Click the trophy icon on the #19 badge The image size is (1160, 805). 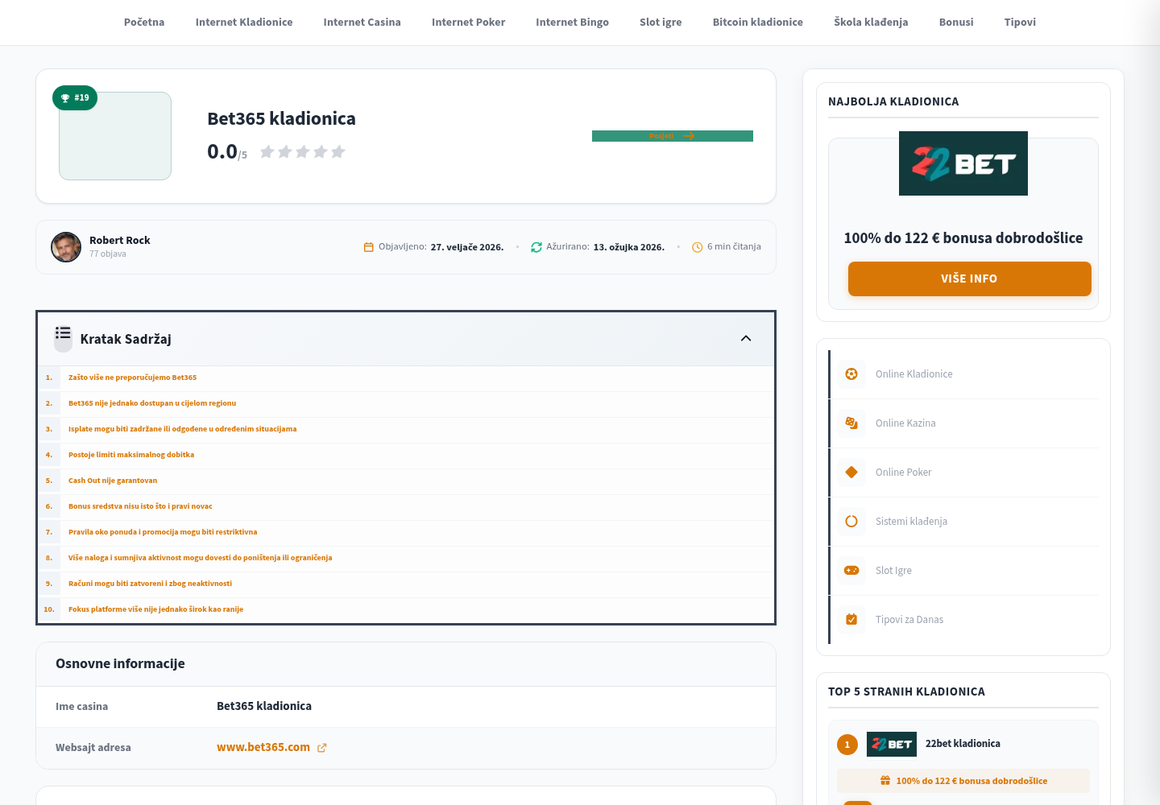pos(65,98)
